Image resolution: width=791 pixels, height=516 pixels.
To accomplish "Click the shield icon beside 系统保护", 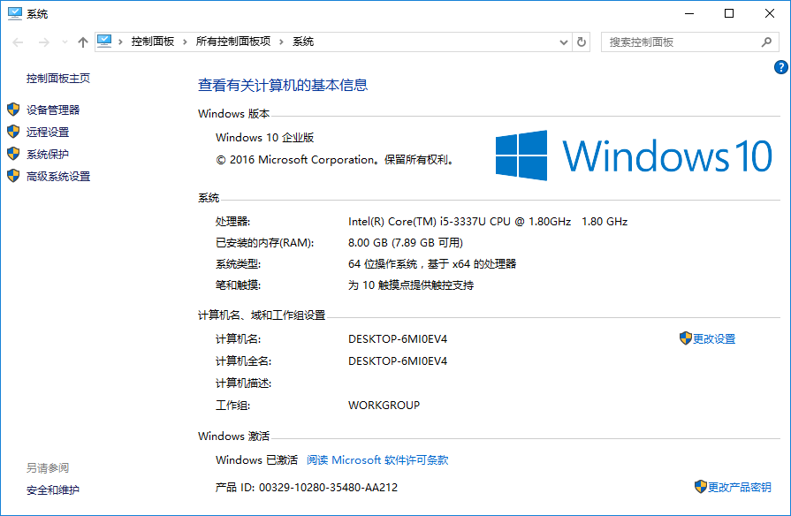I will [13, 154].
